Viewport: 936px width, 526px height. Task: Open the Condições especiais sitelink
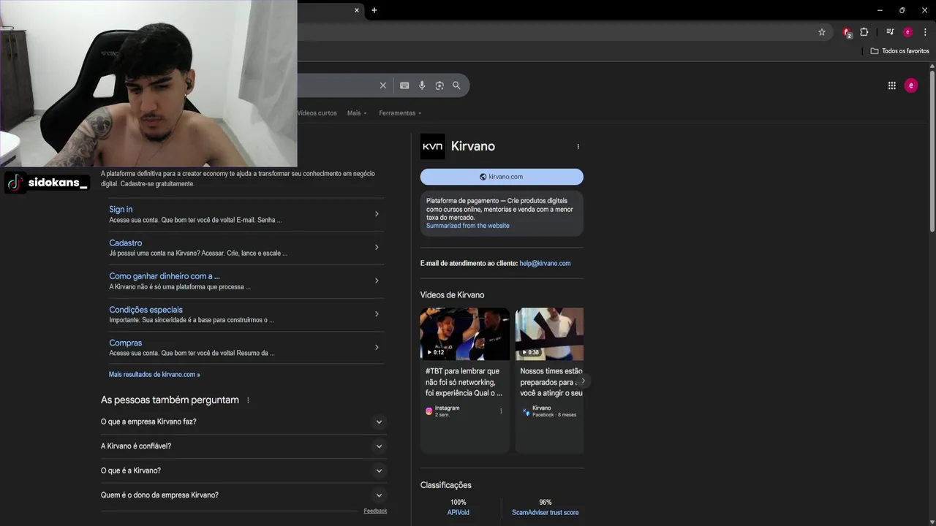click(146, 310)
